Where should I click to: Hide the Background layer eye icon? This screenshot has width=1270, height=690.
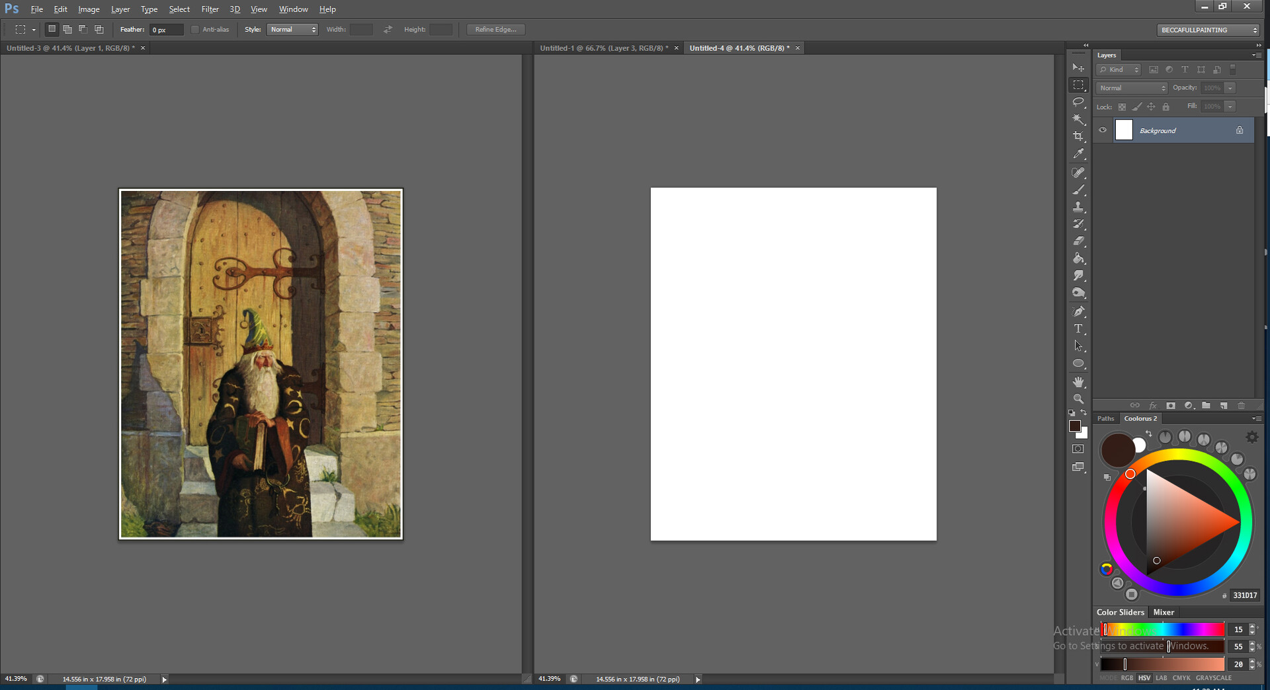pyautogui.click(x=1103, y=130)
